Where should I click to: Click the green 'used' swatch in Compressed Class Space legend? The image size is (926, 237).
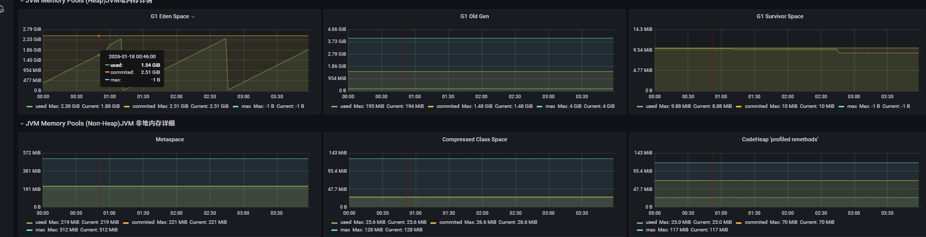(334, 223)
